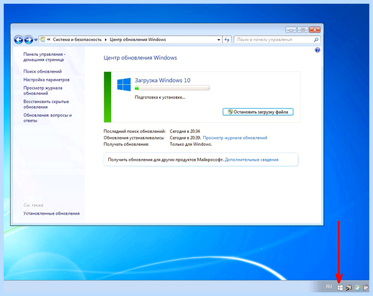This screenshot has height=296, width=373.
Task: Refresh the page with the refresh button
Action: pyautogui.click(x=227, y=40)
